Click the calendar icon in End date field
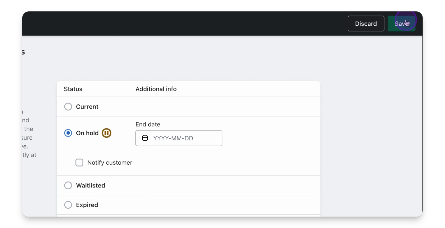445x228 pixels. (145, 138)
